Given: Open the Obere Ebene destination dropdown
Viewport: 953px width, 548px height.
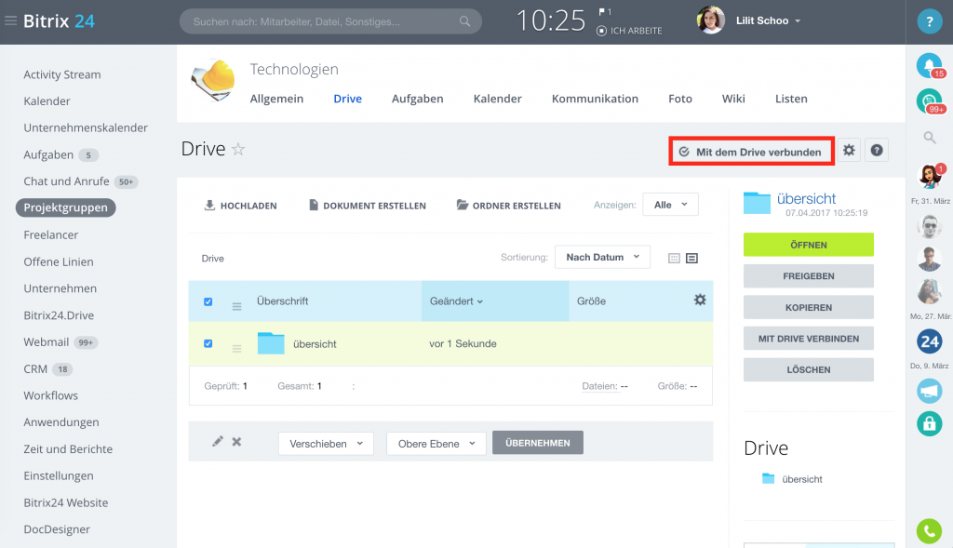Looking at the screenshot, I should point(436,444).
